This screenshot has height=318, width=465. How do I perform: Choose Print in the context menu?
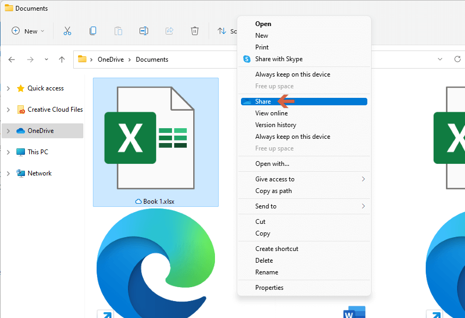tap(304, 47)
